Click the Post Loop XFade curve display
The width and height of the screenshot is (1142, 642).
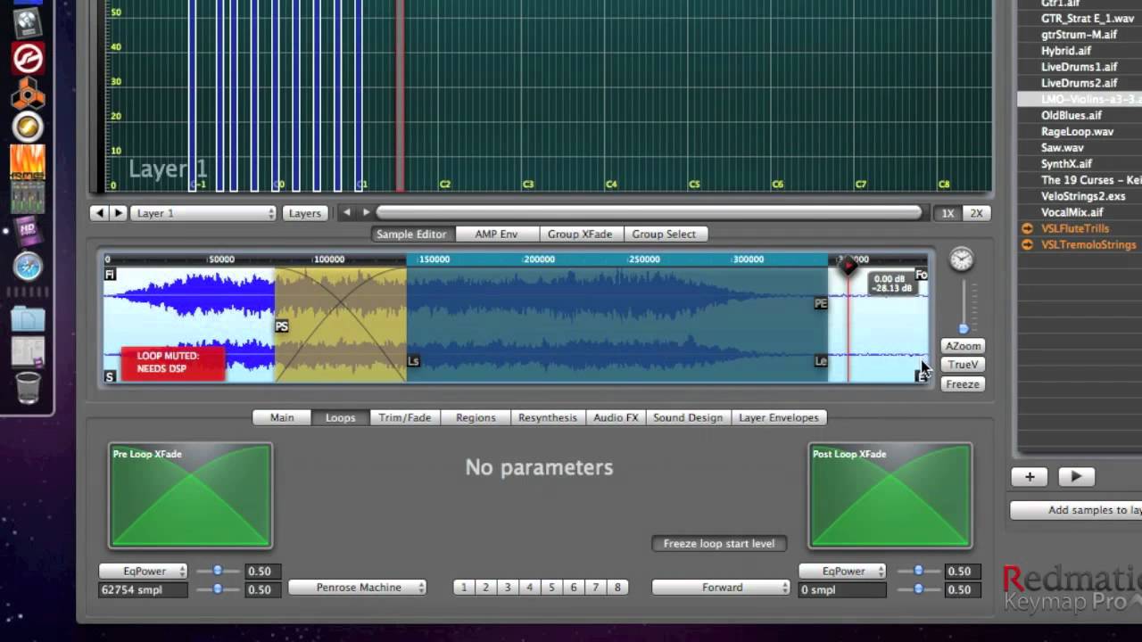(890, 496)
